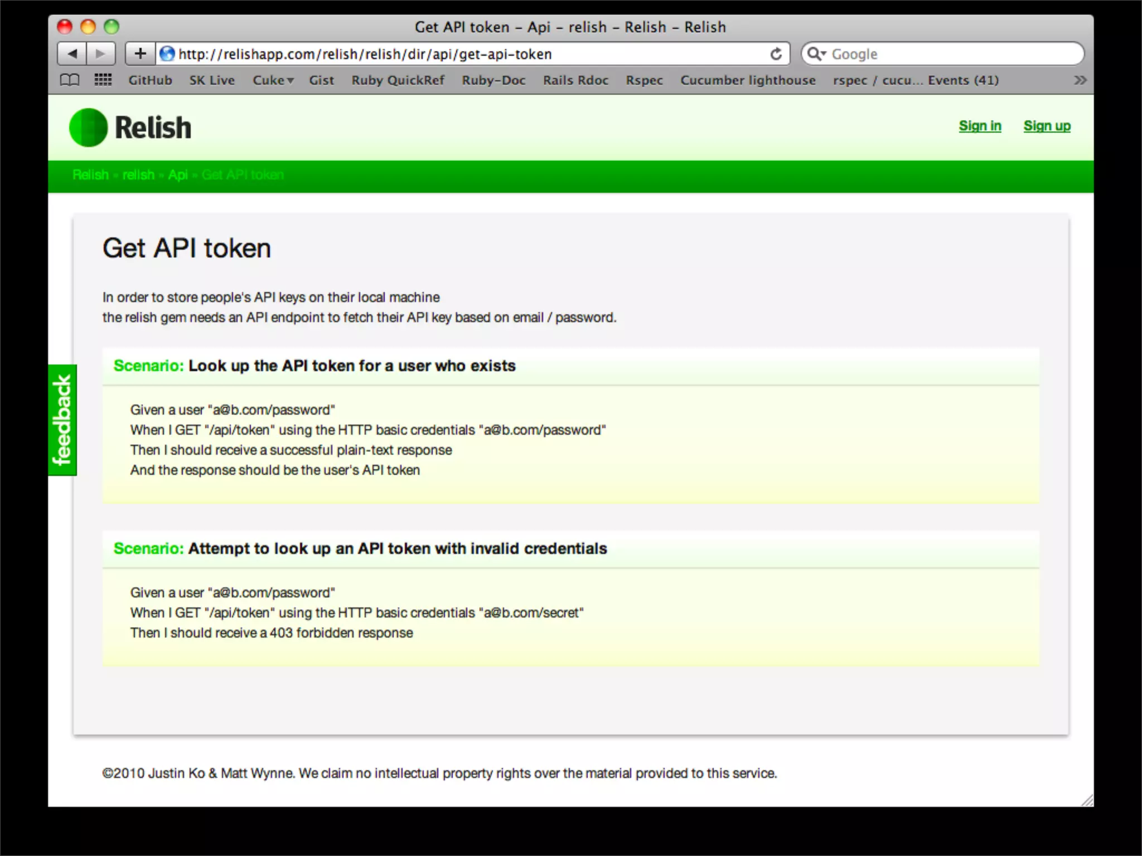Open the Cucumber lighthouse bookmark
The height and width of the screenshot is (856, 1142).
point(747,80)
